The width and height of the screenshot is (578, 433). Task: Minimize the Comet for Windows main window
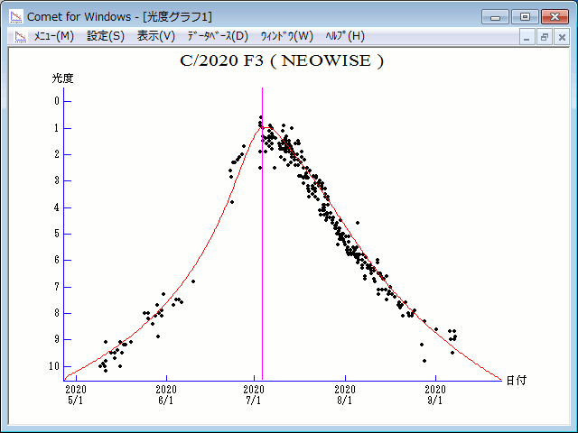pyautogui.click(x=495, y=17)
